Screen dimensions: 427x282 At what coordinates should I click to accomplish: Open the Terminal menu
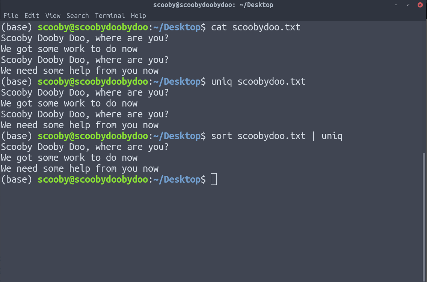point(110,16)
